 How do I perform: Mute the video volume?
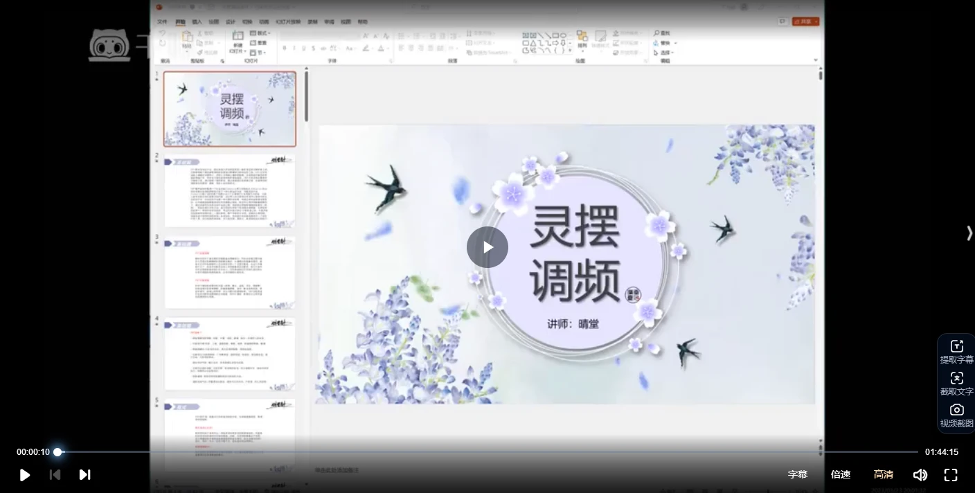tap(920, 475)
